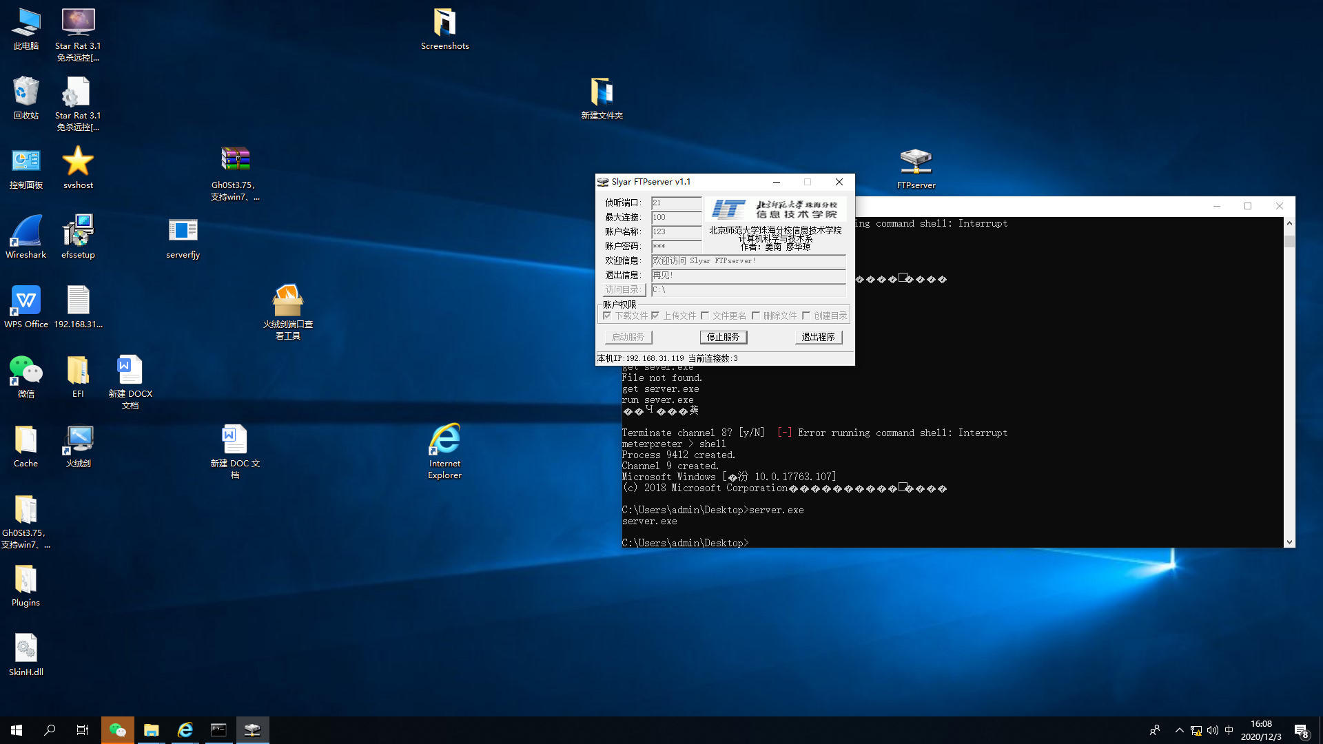Open the command prompt taskbar item
Viewport: 1323px width, 744px height.
(218, 730)
